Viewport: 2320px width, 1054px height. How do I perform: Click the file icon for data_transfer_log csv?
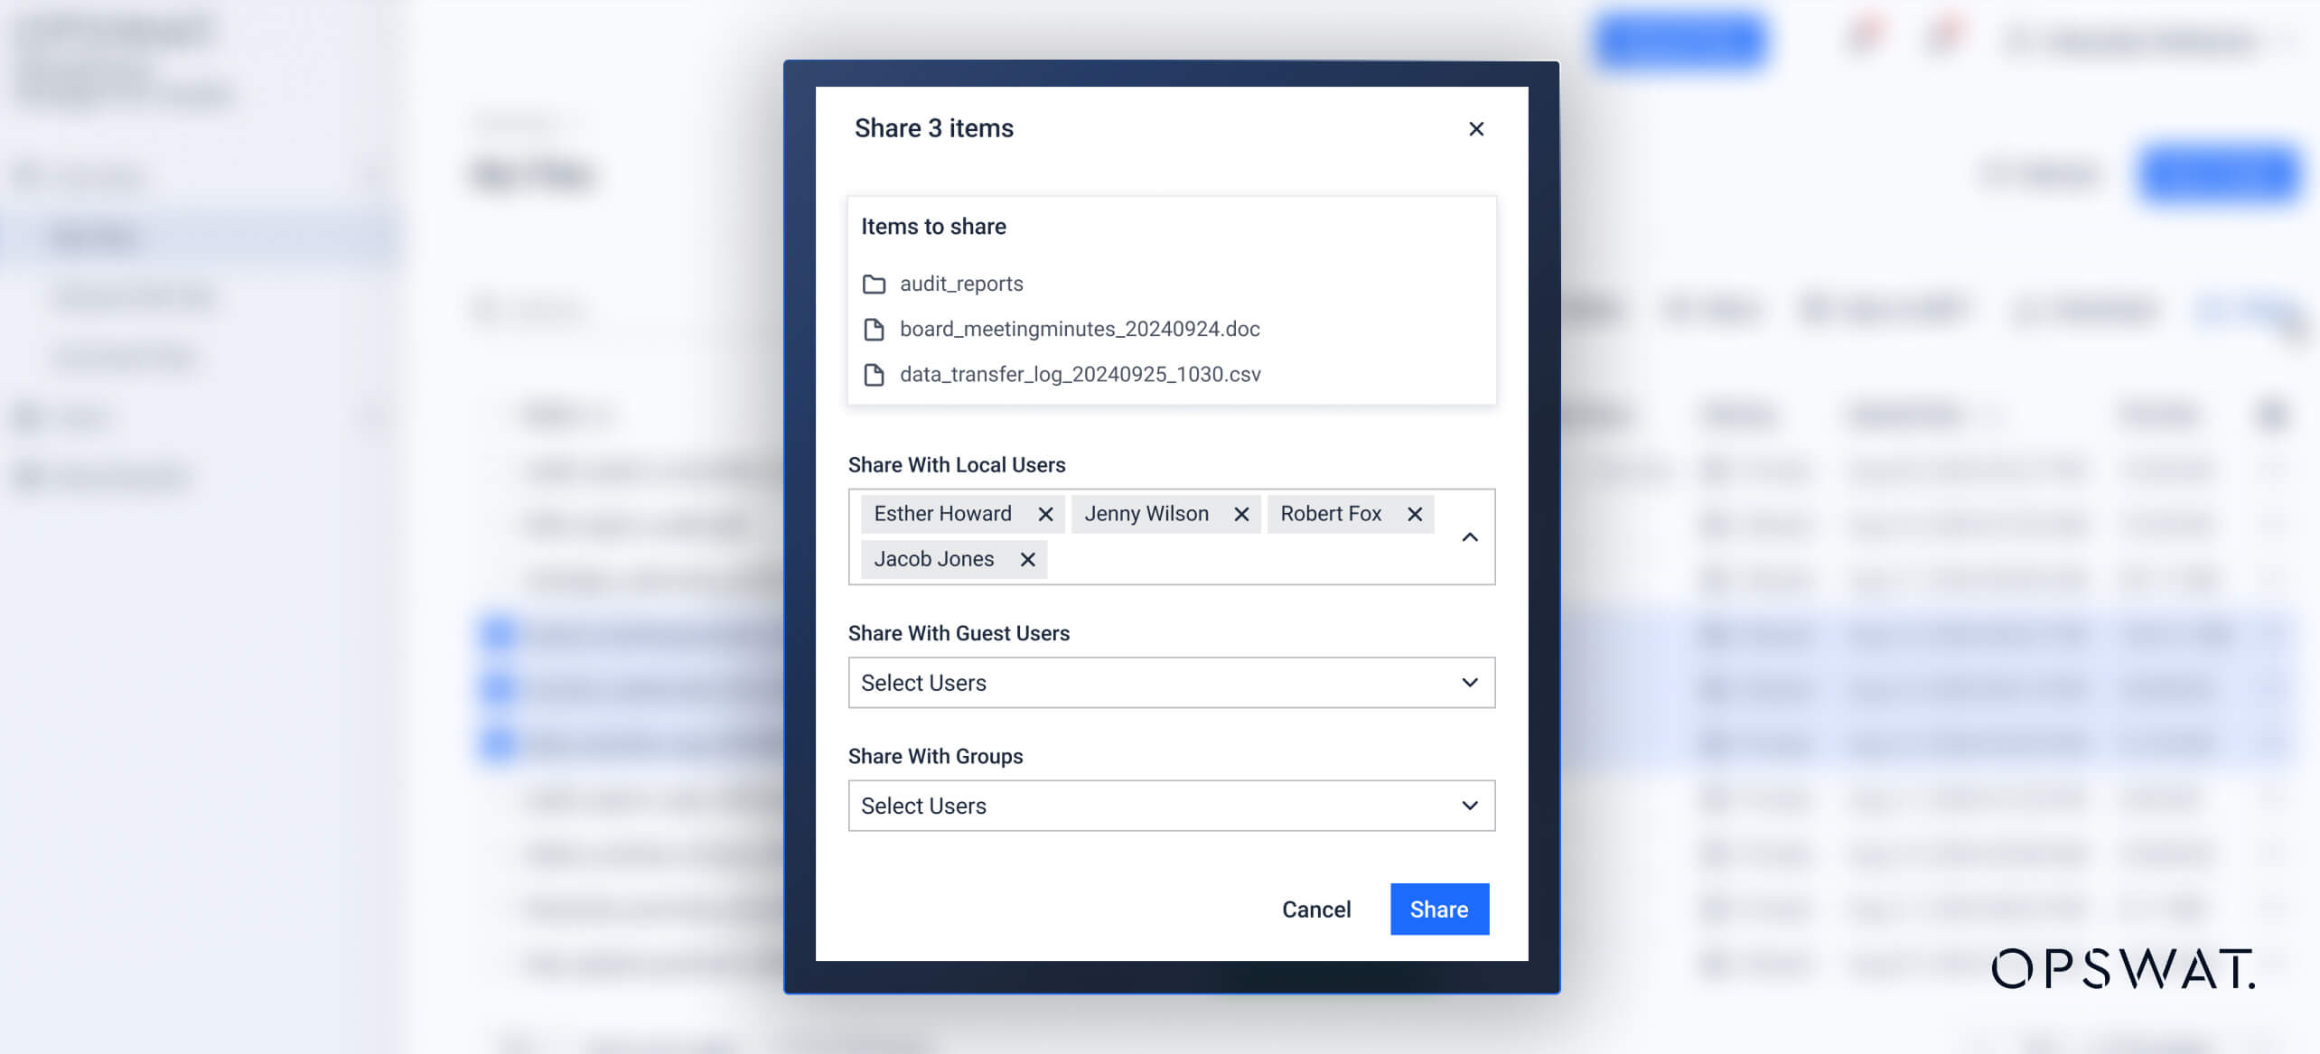(x=874, y=374)
